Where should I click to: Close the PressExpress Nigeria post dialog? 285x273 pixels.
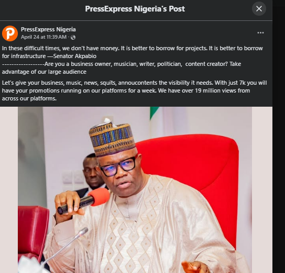click(259, 8)
